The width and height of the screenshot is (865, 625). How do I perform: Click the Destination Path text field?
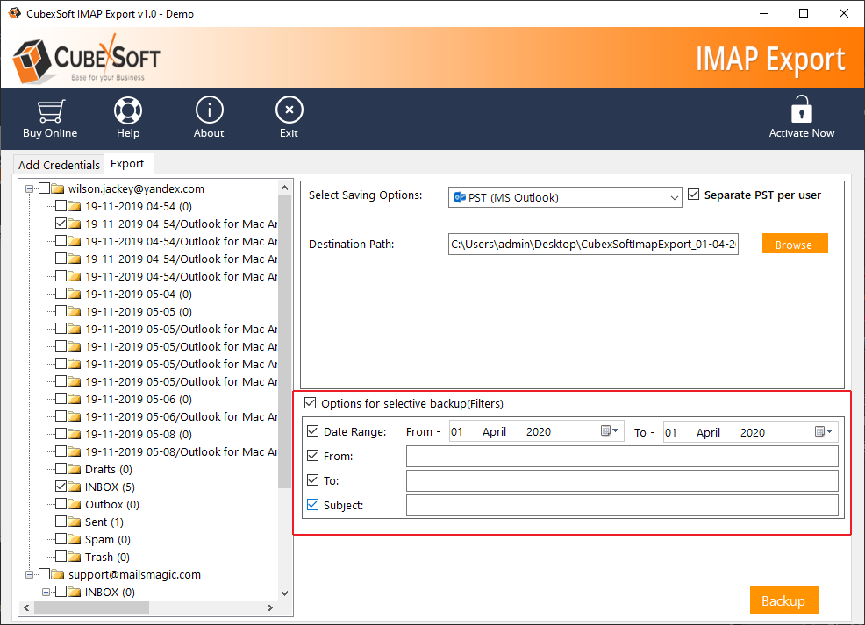pos(593,245)
